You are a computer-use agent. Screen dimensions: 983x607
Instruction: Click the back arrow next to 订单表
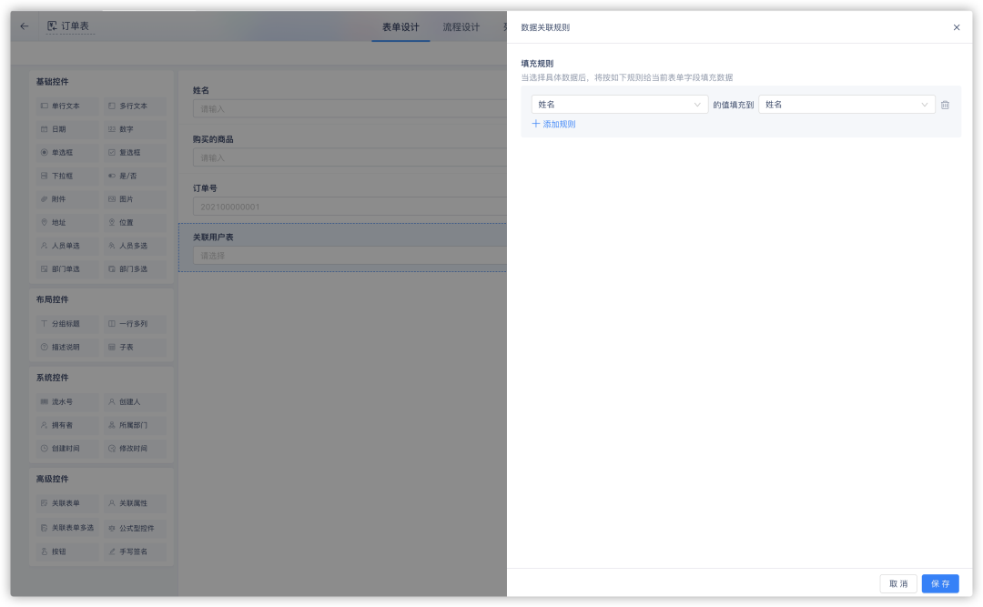[x=25, y=26]
